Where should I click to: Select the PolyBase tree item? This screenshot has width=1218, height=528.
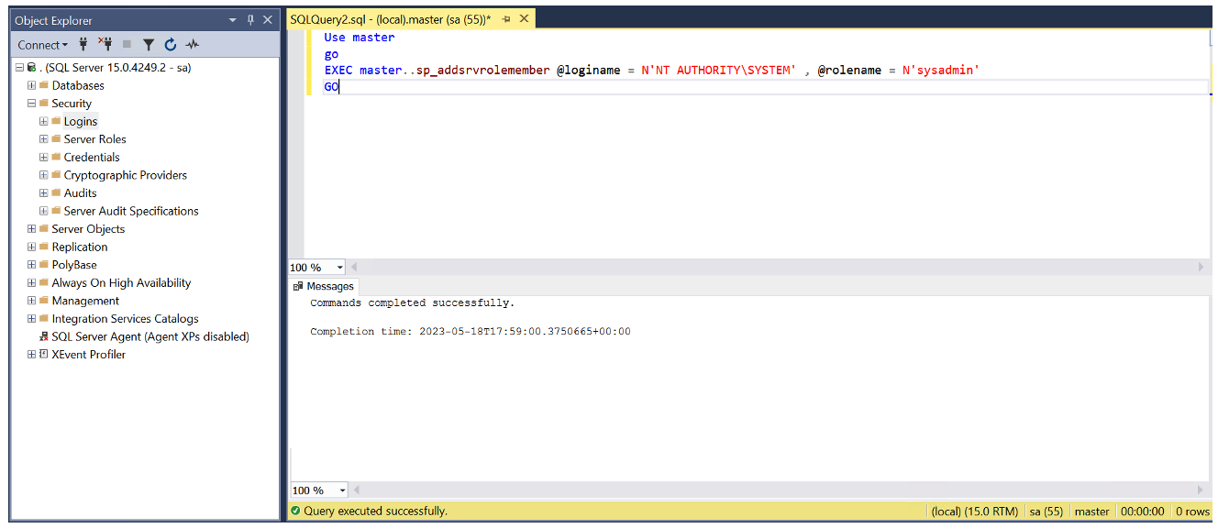coord(74,265)
